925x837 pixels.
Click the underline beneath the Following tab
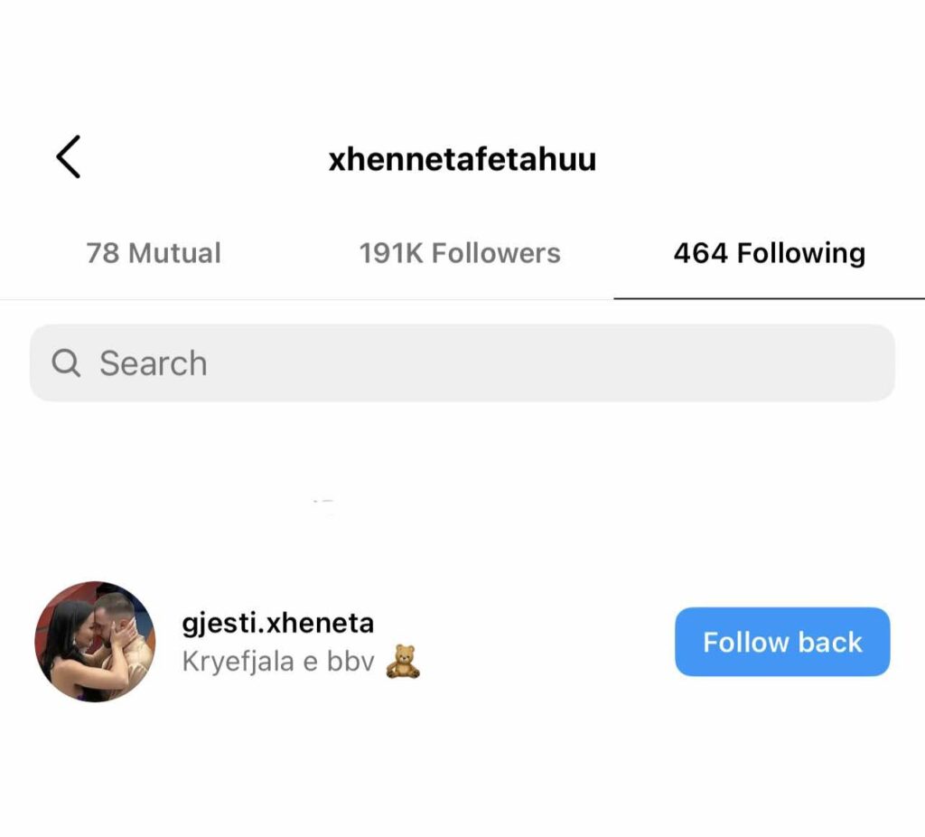[x=769, y=297]
